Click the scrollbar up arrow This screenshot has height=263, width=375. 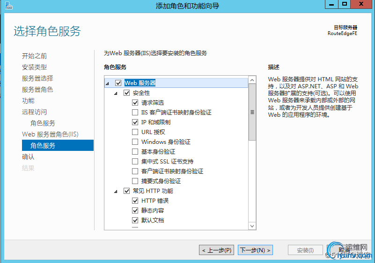[x=252, y=80]
